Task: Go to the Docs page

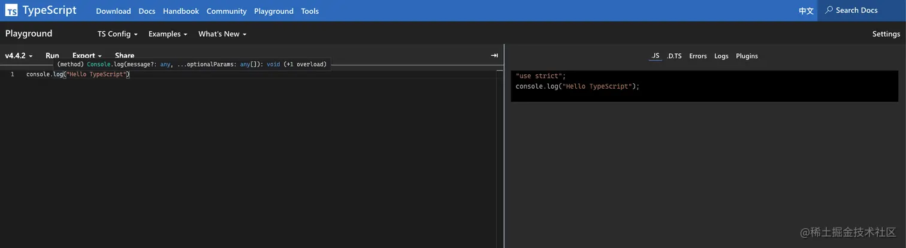Action: (x=147, y=11)
